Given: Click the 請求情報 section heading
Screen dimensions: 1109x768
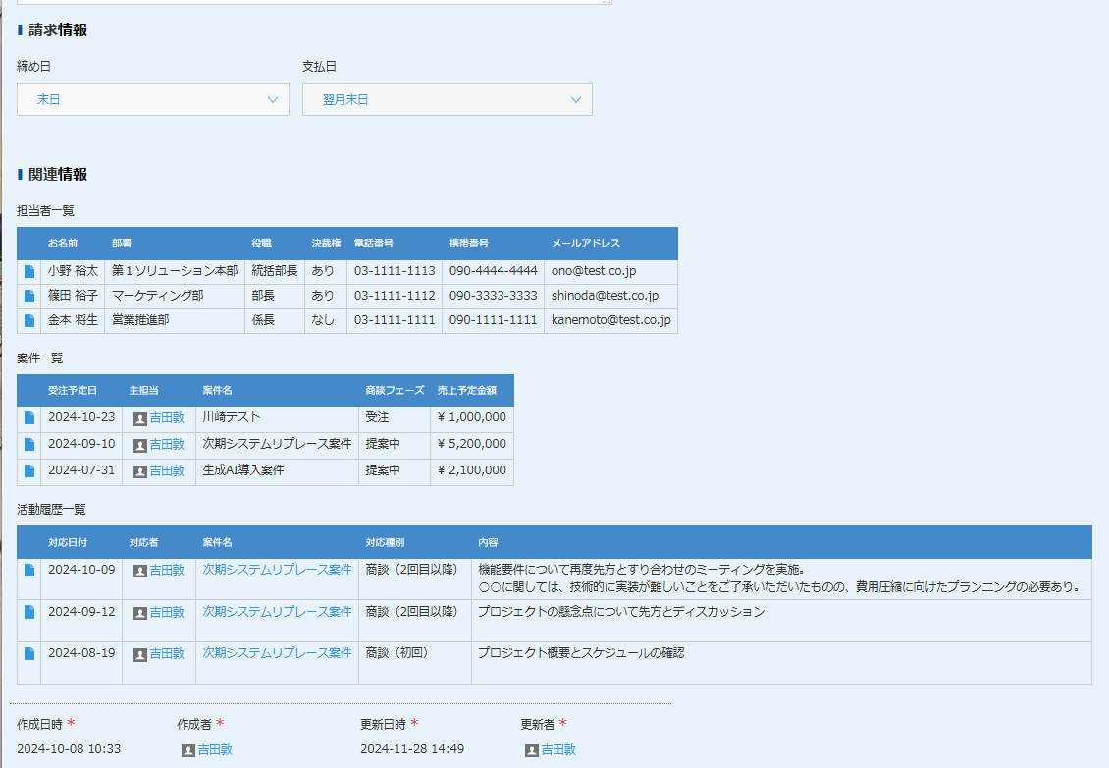Looking at the screenshot, I should click(x=58, y=29).
